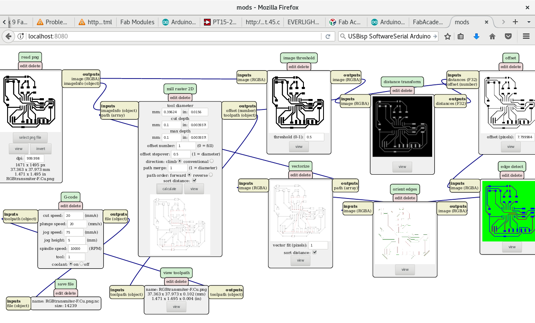Click toolpath (object) output of mill raster
The height and width of the screenshot is (323, 535).
(239, 115)
